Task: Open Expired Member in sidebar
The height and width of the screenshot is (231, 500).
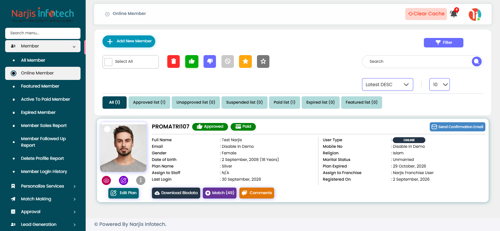Action: [38, 112]
